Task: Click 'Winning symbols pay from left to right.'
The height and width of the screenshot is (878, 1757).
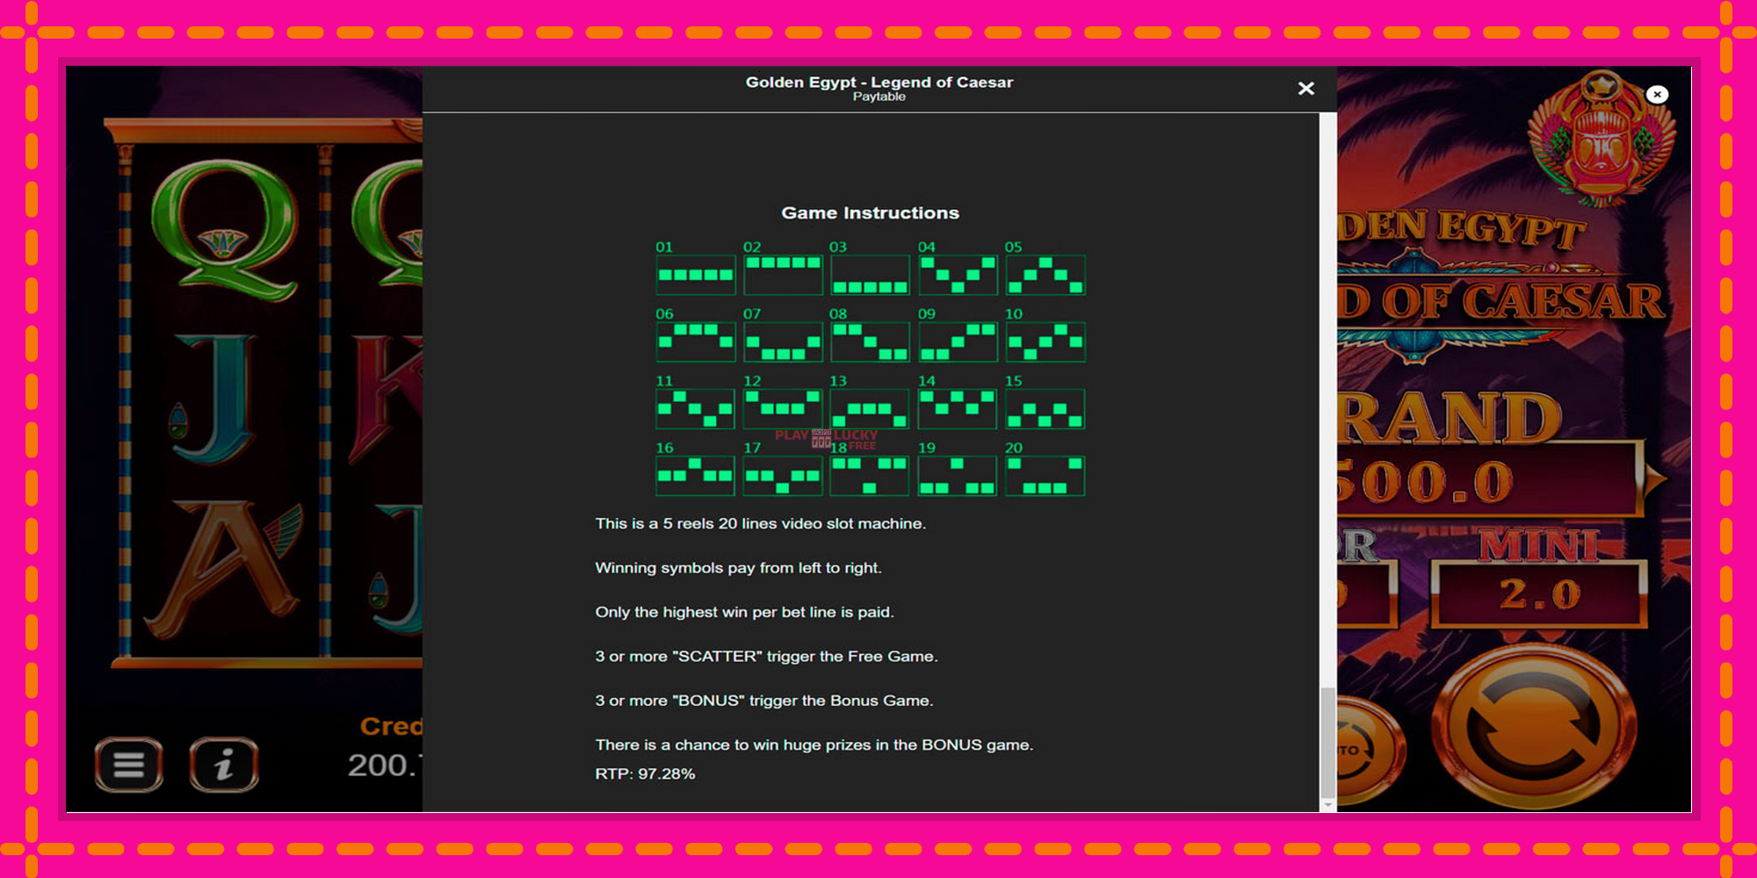Action: [x=738, y=568]
